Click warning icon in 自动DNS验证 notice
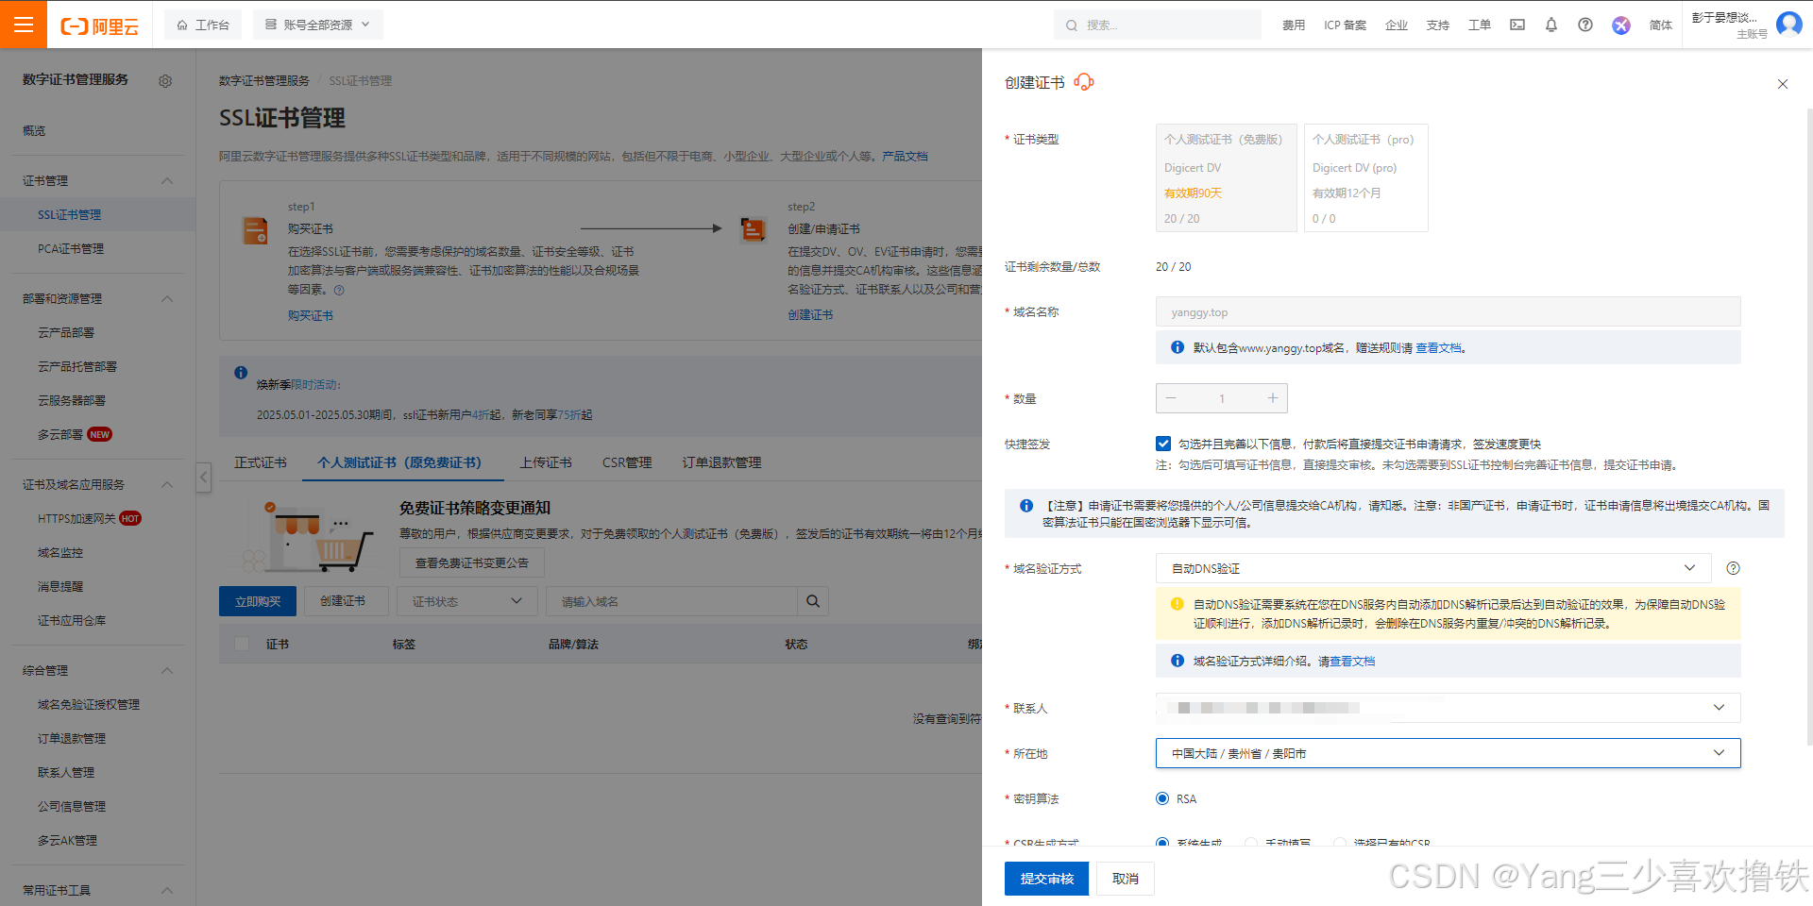The image size is (1813, 906). 1178,604
